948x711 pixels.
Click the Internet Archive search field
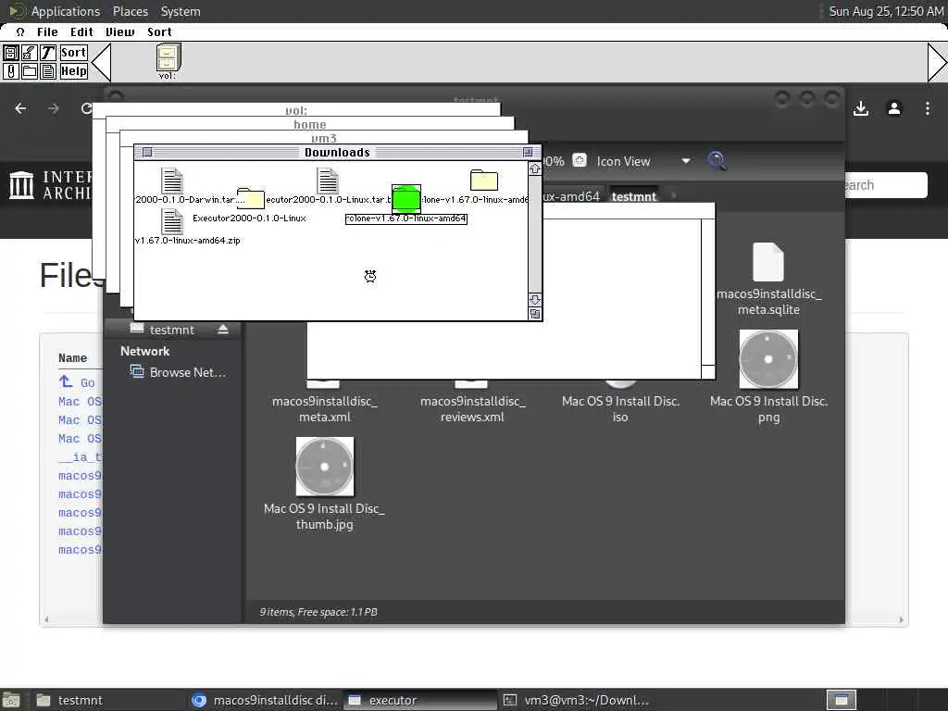tap(884, 185)
